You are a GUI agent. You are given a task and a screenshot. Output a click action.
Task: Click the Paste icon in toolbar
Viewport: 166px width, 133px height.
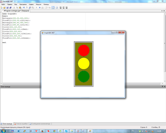[x=20, y=7]
